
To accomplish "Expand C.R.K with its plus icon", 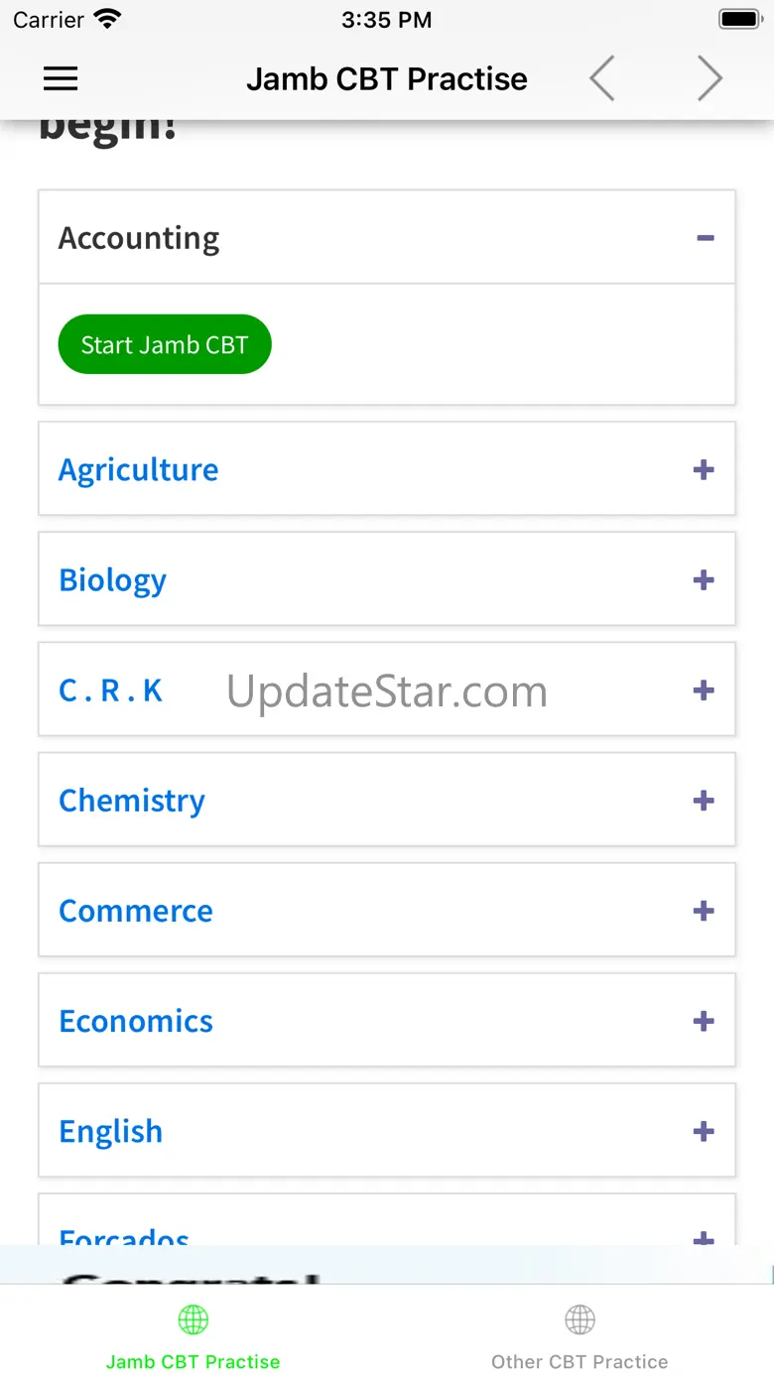I will point(704,689).
